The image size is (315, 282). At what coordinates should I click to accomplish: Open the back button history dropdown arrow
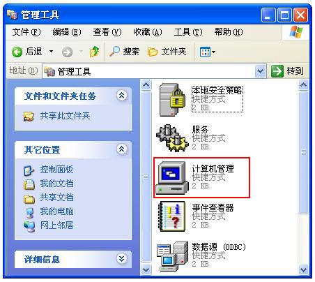pos(51,52)
